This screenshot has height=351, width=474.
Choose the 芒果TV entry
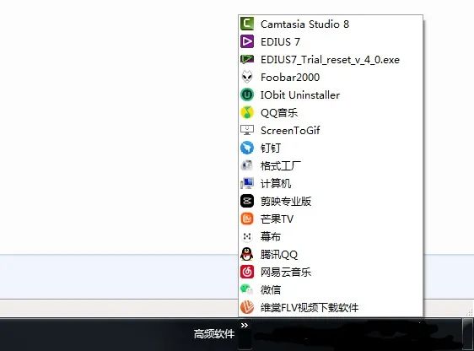(x=331, y=219)
